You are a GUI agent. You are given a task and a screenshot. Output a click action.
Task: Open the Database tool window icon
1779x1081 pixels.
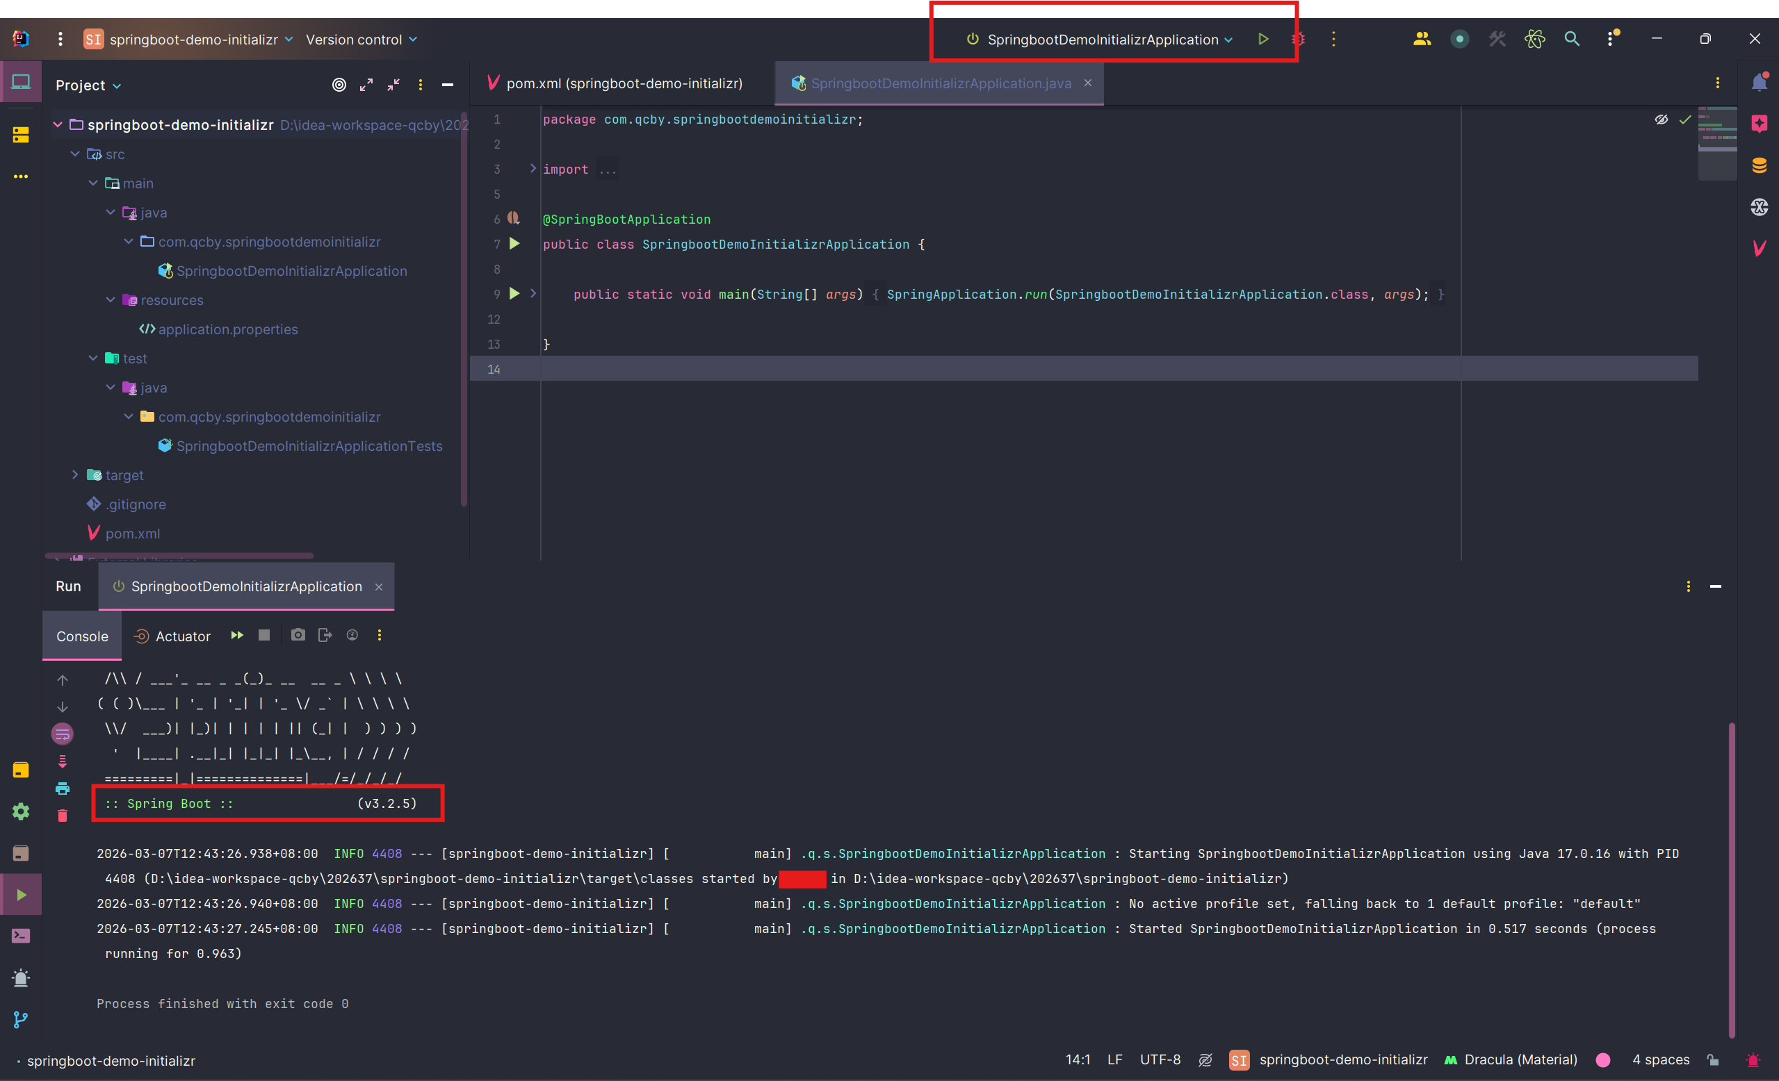pos(1759,165)
